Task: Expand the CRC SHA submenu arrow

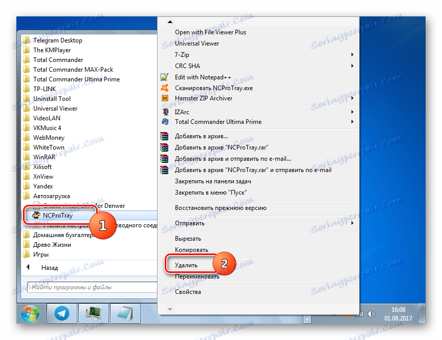Action: point(352,66)
